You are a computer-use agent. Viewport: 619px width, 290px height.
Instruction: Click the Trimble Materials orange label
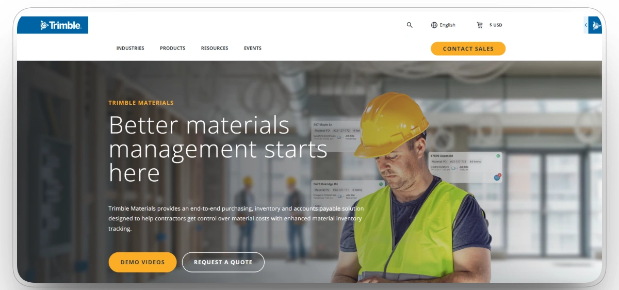[x=141, y=103]
